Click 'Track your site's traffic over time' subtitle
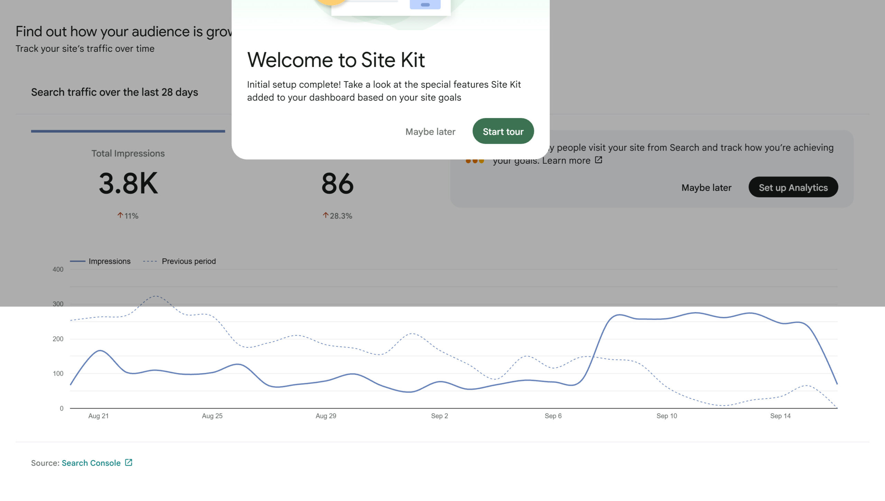This screenshot has height=501, width=885. [x=85, y=49]
